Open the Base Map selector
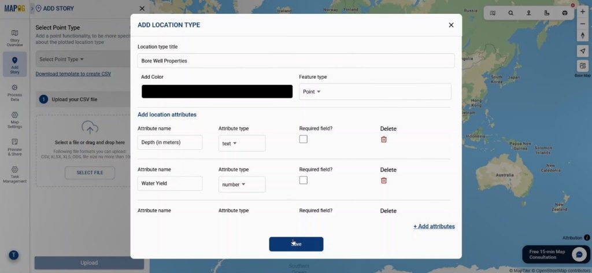592x273 pixels. click(583, 66)
